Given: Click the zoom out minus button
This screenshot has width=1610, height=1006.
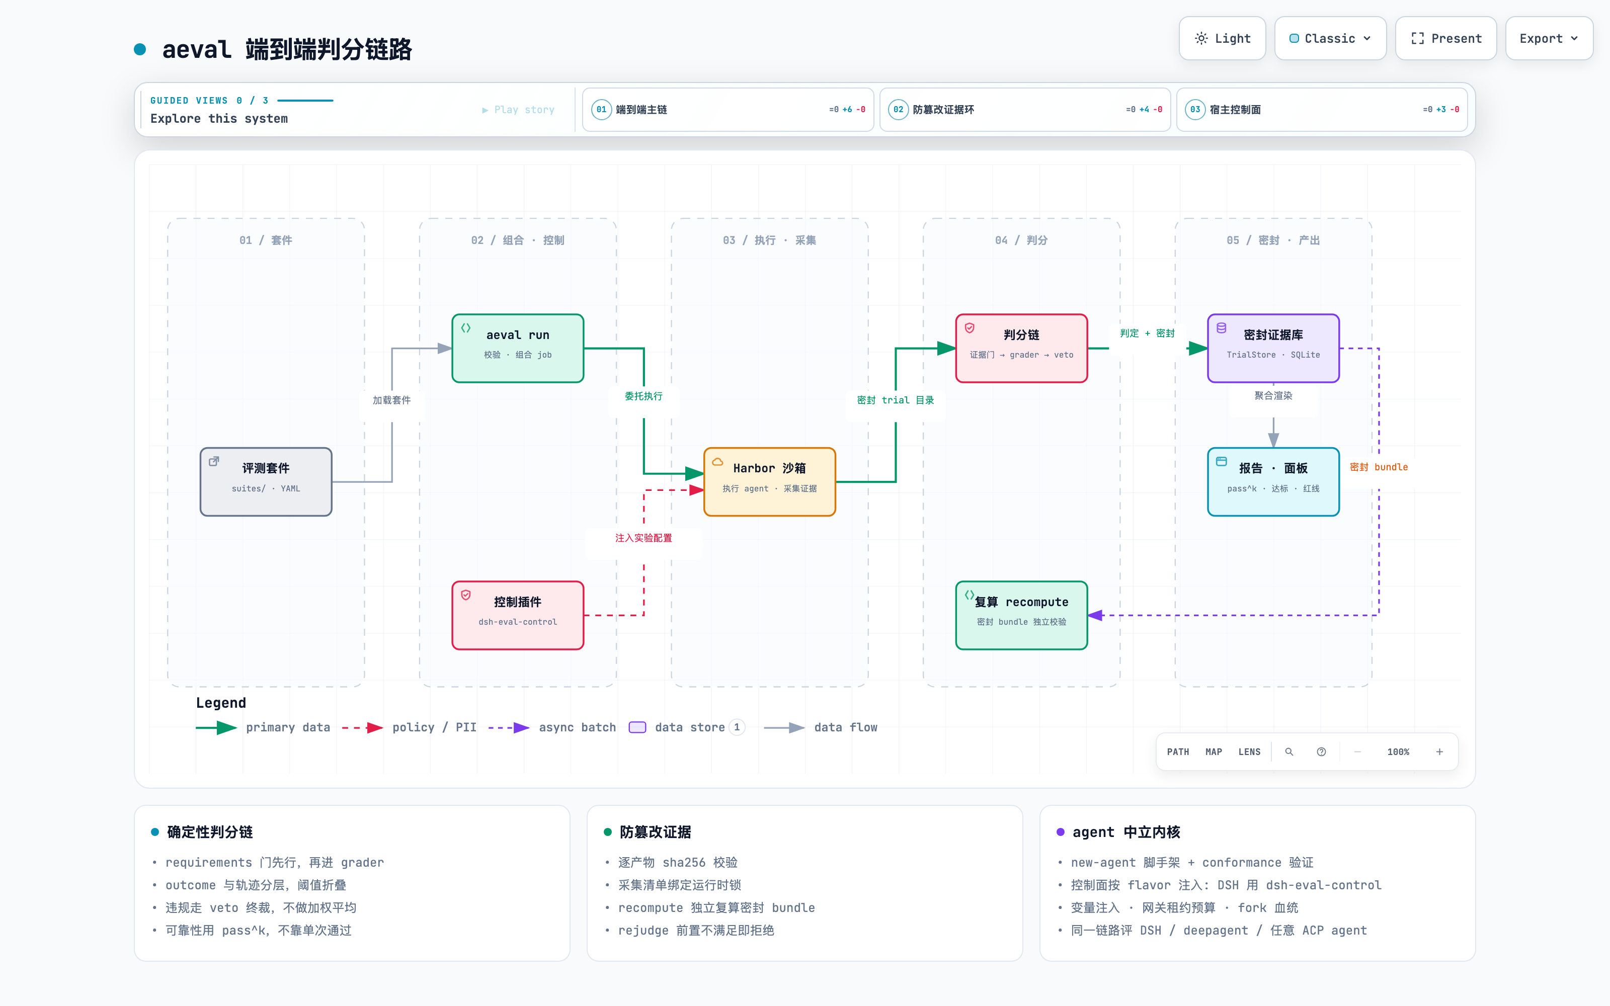Looking at the screenshot, I should point(1357,752).
